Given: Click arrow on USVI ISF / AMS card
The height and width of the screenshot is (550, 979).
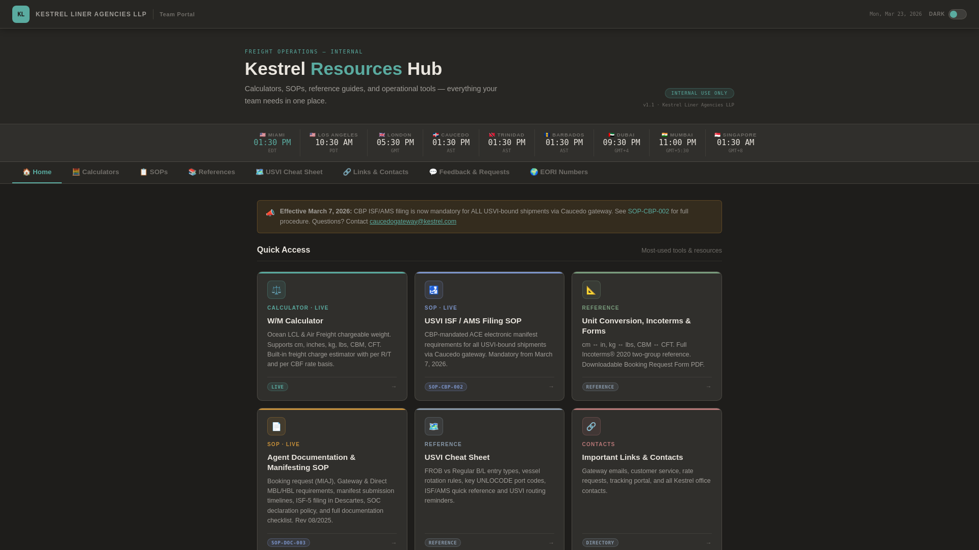Looking at the screenshot, I should pyautogui.click(x=551, y=387).
